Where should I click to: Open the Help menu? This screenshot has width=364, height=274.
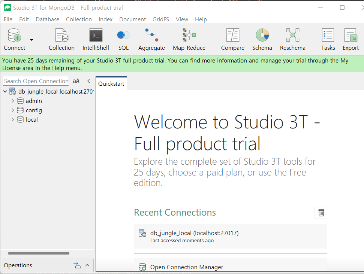pyautogui.click(x=201, y=19)
